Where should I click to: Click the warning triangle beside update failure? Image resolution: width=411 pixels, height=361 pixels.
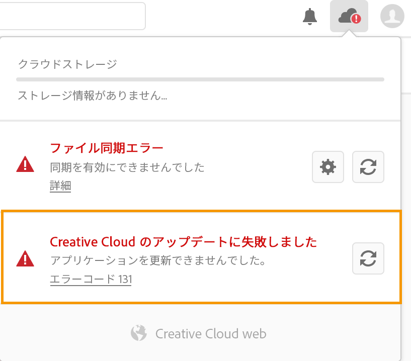(x=25, y=258)
